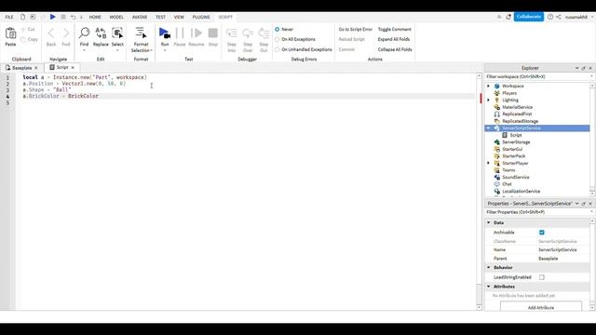Select the Never debug errors option
This screenshot has height=335, width=596.
pyautogui.click(x=278, y=29)
